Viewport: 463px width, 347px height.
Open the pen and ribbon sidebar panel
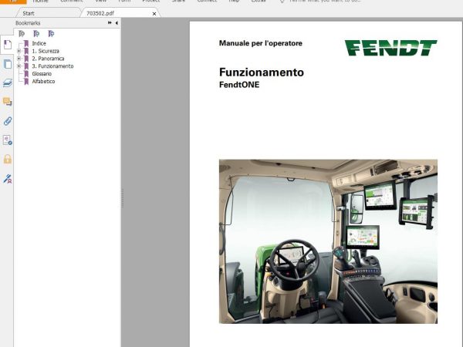point(8,179)
